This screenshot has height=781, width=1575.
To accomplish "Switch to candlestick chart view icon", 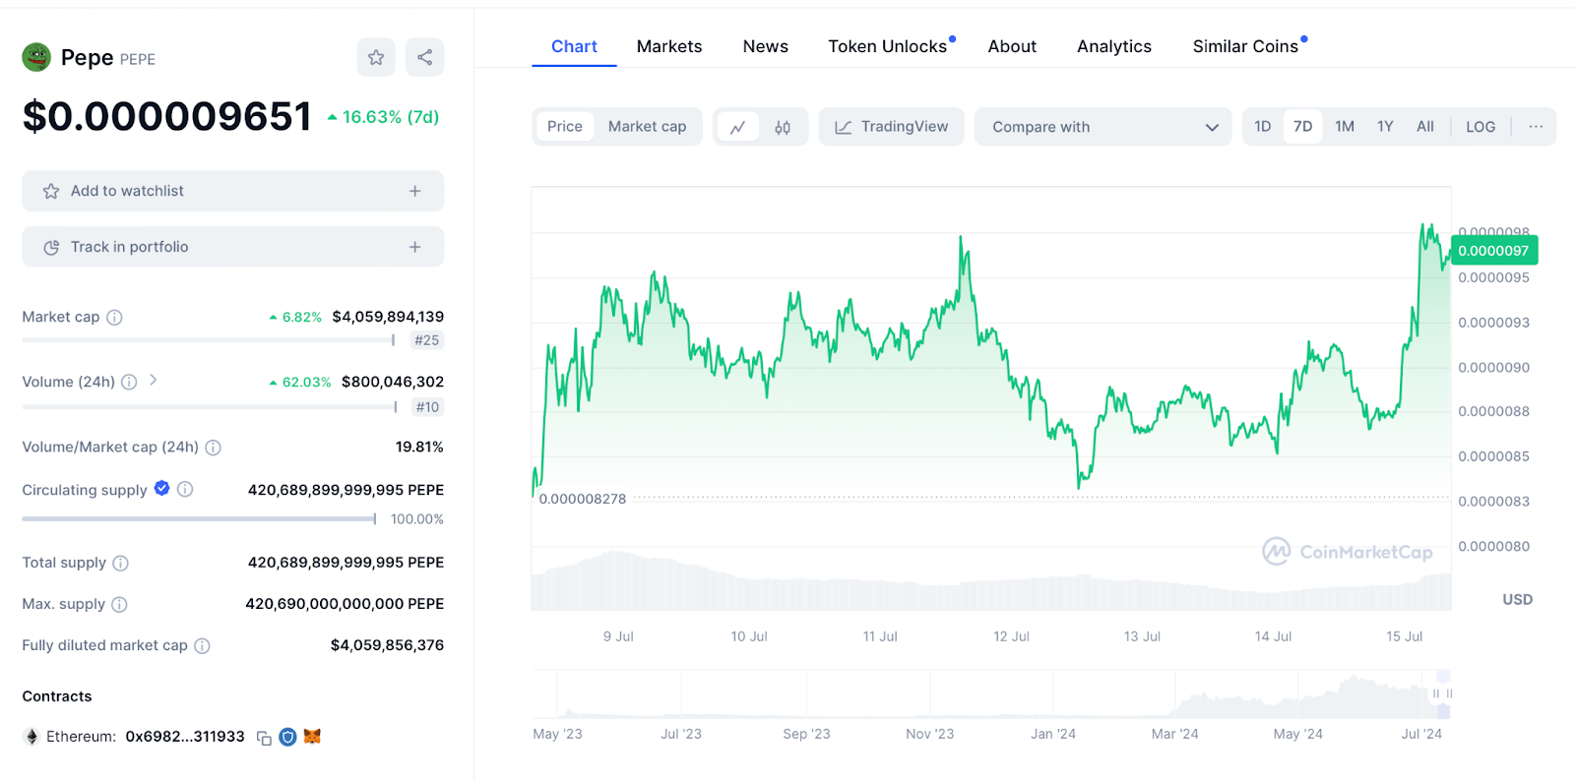I will tap(783, 127).
